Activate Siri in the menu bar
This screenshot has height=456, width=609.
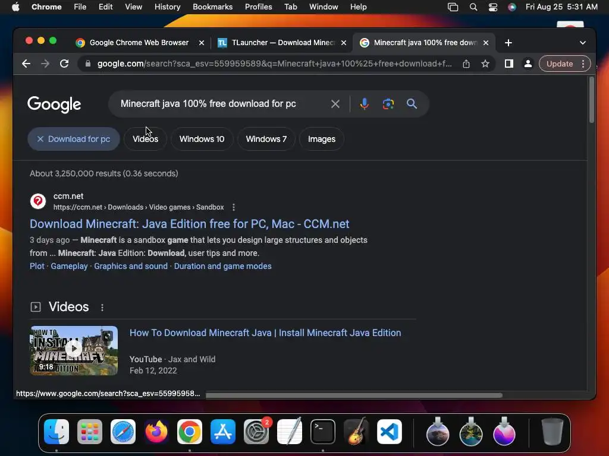[512, 7]
